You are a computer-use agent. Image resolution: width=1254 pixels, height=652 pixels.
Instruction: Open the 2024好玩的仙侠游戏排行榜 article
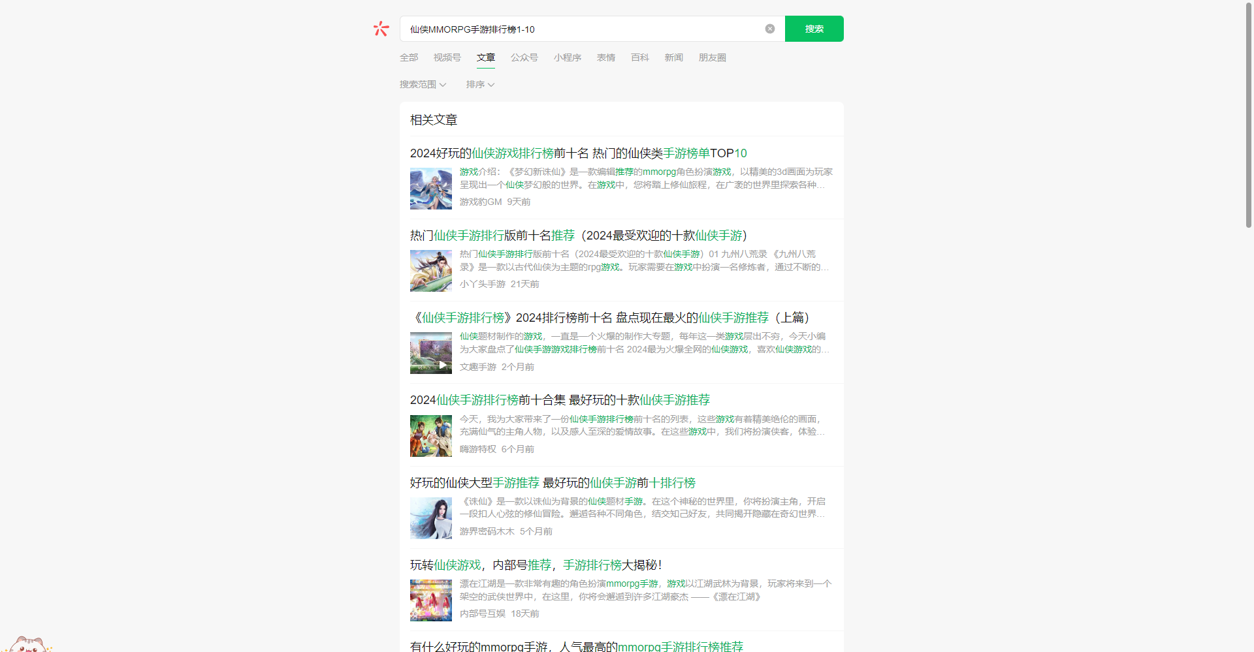click(x=578, y=153)
